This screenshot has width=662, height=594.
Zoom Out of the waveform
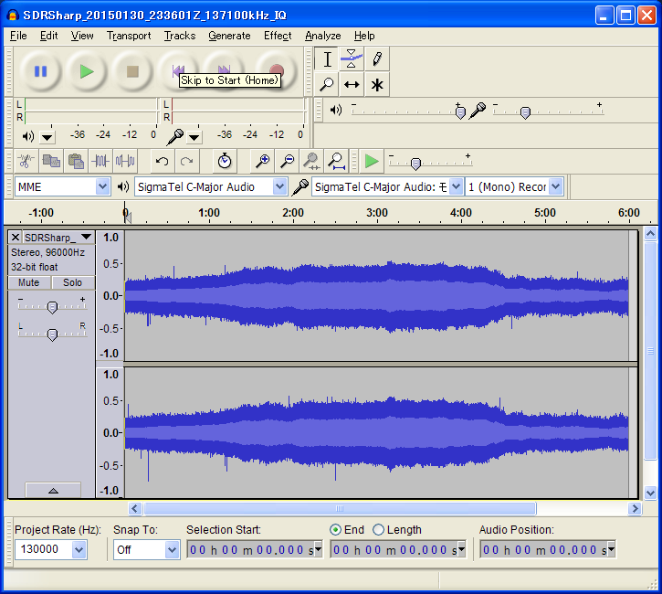287,161
